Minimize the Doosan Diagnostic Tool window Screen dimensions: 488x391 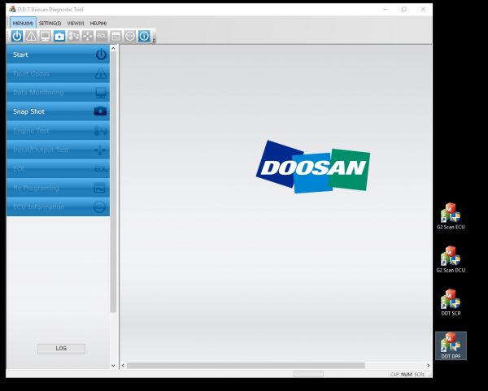[386, 9]
